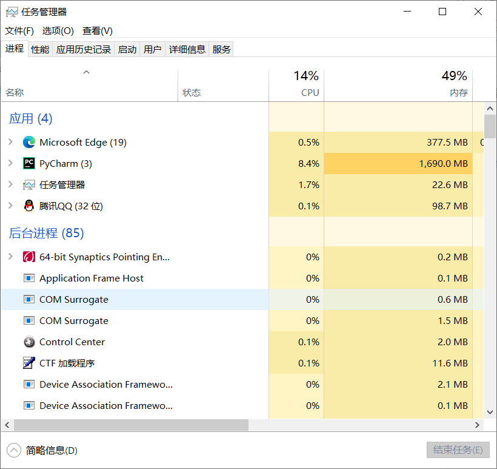Select the 腾讯QQ penguin icon
Screen dimensions: 497x469
coord(29,206)
